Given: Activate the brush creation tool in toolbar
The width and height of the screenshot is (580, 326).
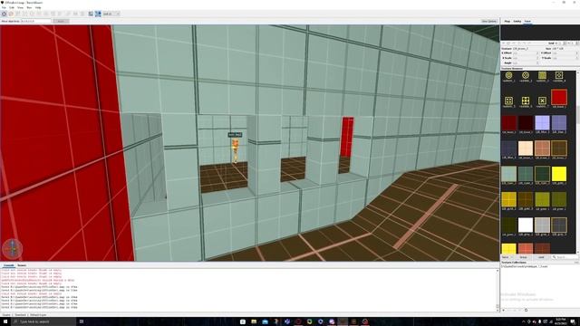Looking at the screenshot, I should [x=11, y=14].
